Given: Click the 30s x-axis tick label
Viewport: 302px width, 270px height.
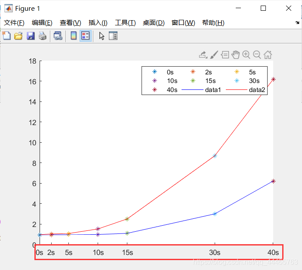Looking at the screenshot, I should click(x=215, y=252).
